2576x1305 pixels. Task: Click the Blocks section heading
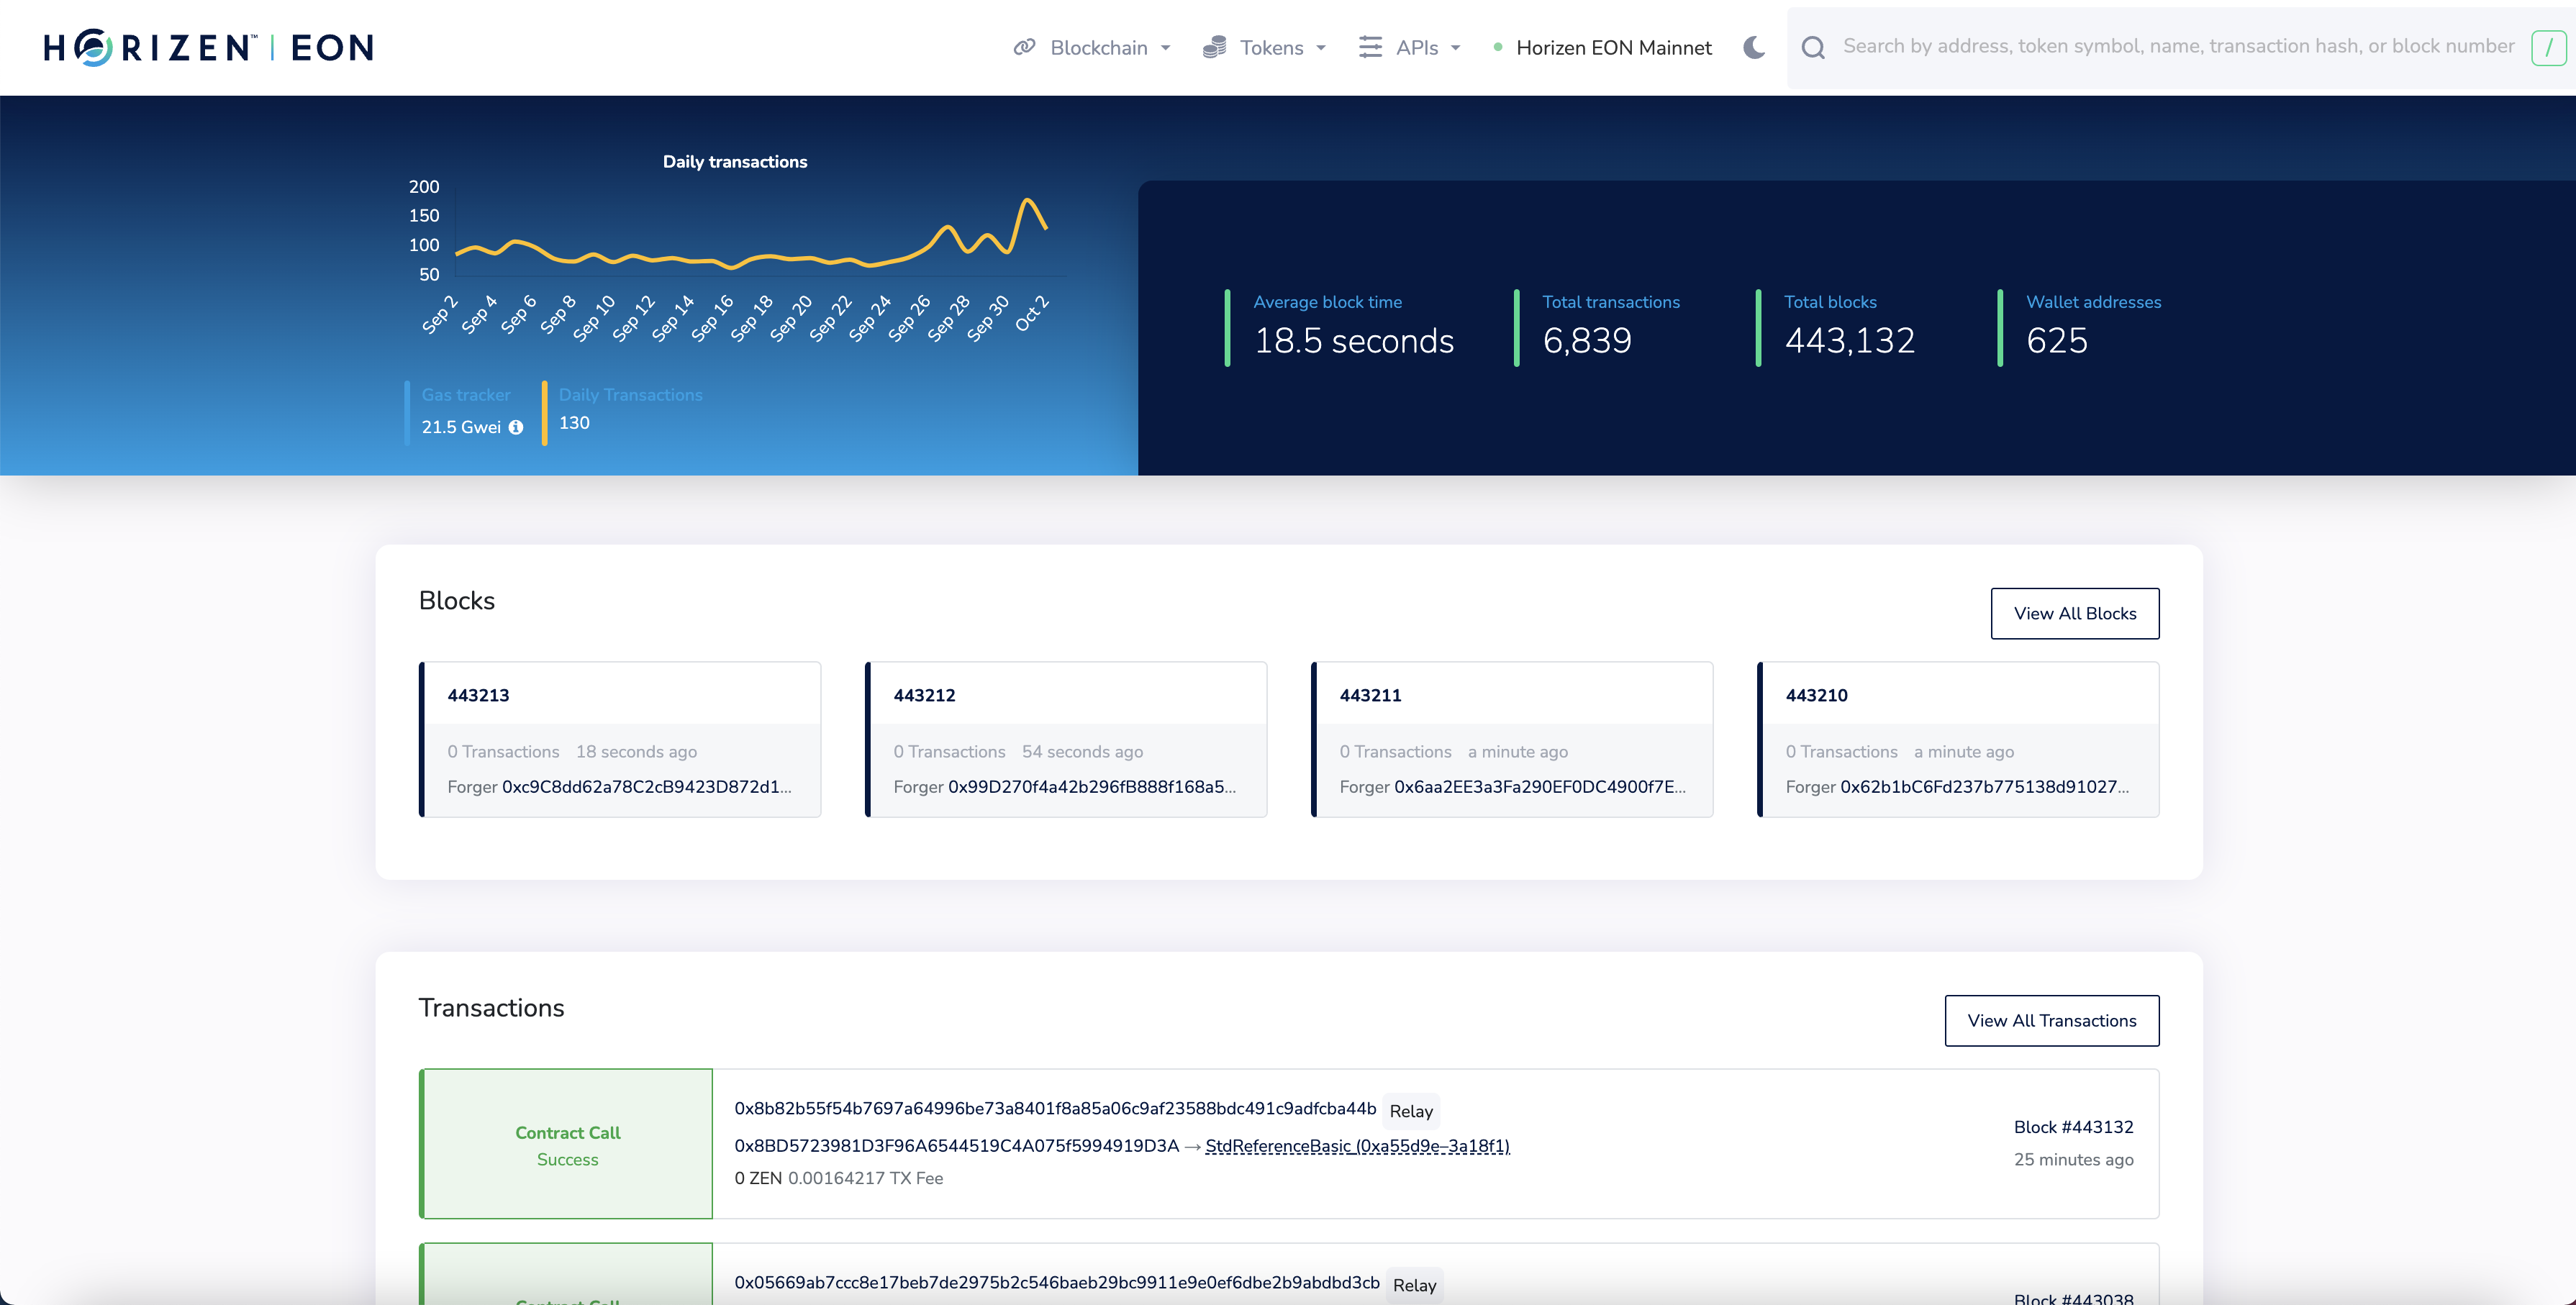click(457, 600)
